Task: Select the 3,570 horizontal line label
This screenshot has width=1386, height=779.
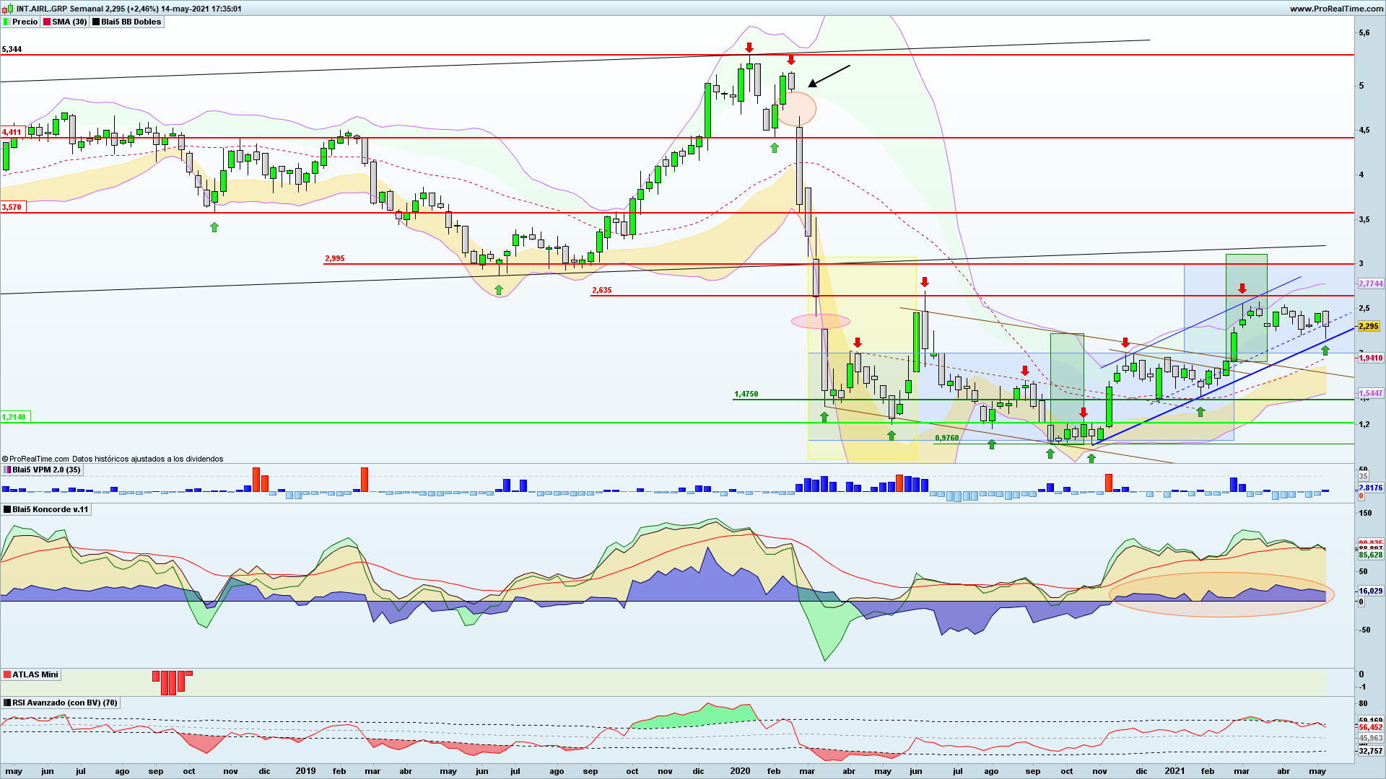Action: point(12,207)
